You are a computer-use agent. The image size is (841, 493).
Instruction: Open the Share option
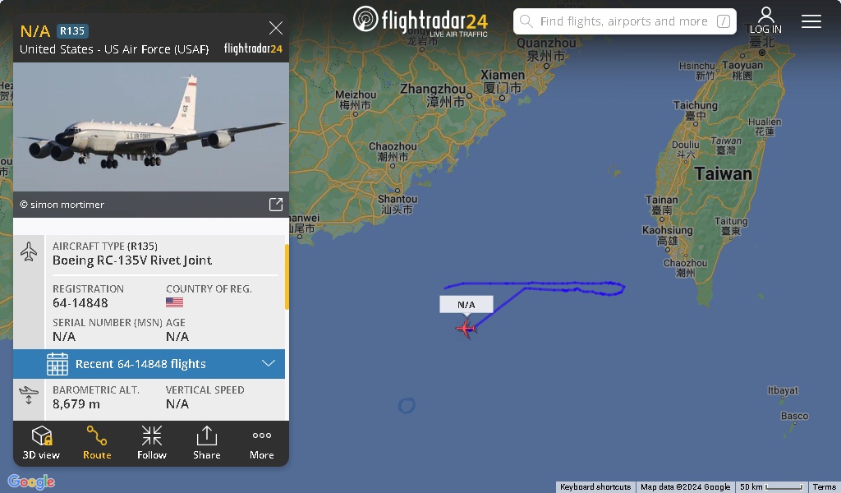click(206, 443)
